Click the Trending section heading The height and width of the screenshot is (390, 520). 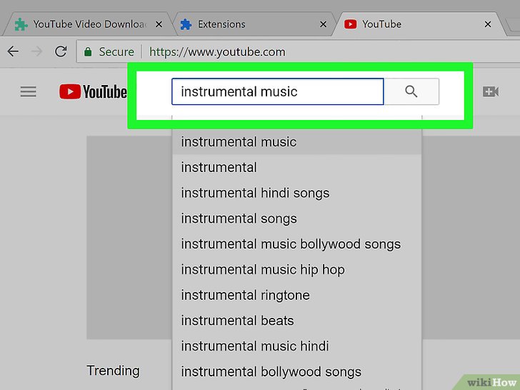113,371
